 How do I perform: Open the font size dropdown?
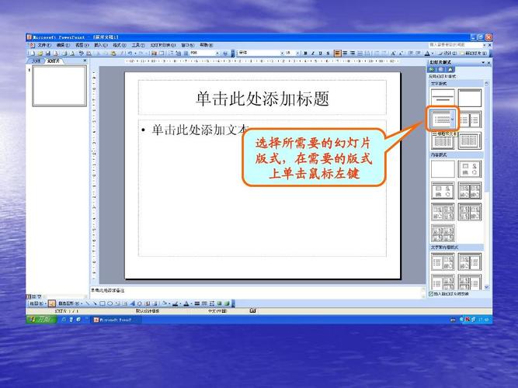click(297, 54)
